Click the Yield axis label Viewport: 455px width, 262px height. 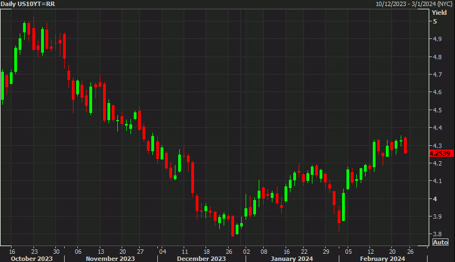click(439, 12)
